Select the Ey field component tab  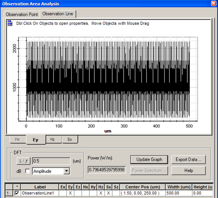click(36, 140)
